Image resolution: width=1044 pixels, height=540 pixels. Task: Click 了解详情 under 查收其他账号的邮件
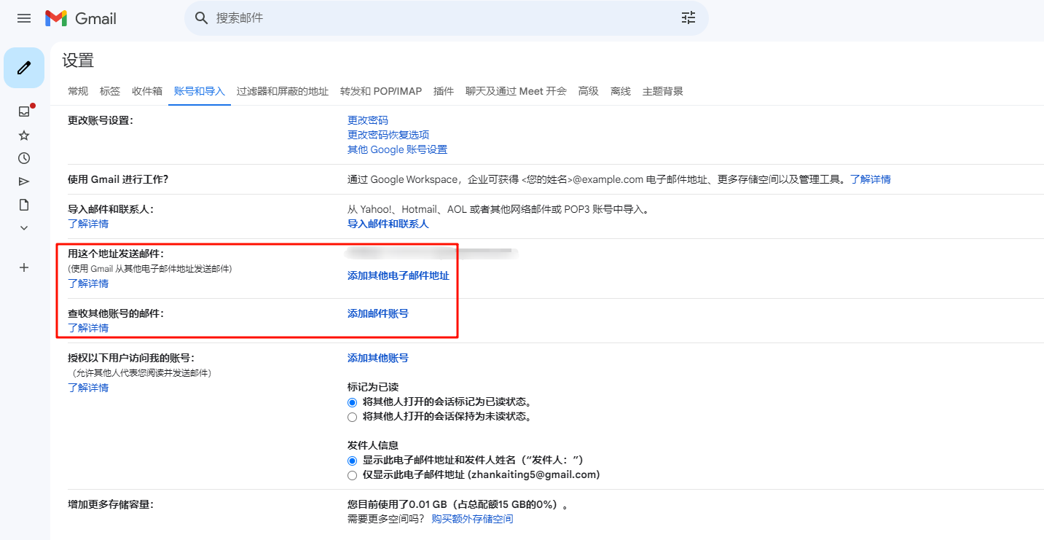tap(88, 328)
